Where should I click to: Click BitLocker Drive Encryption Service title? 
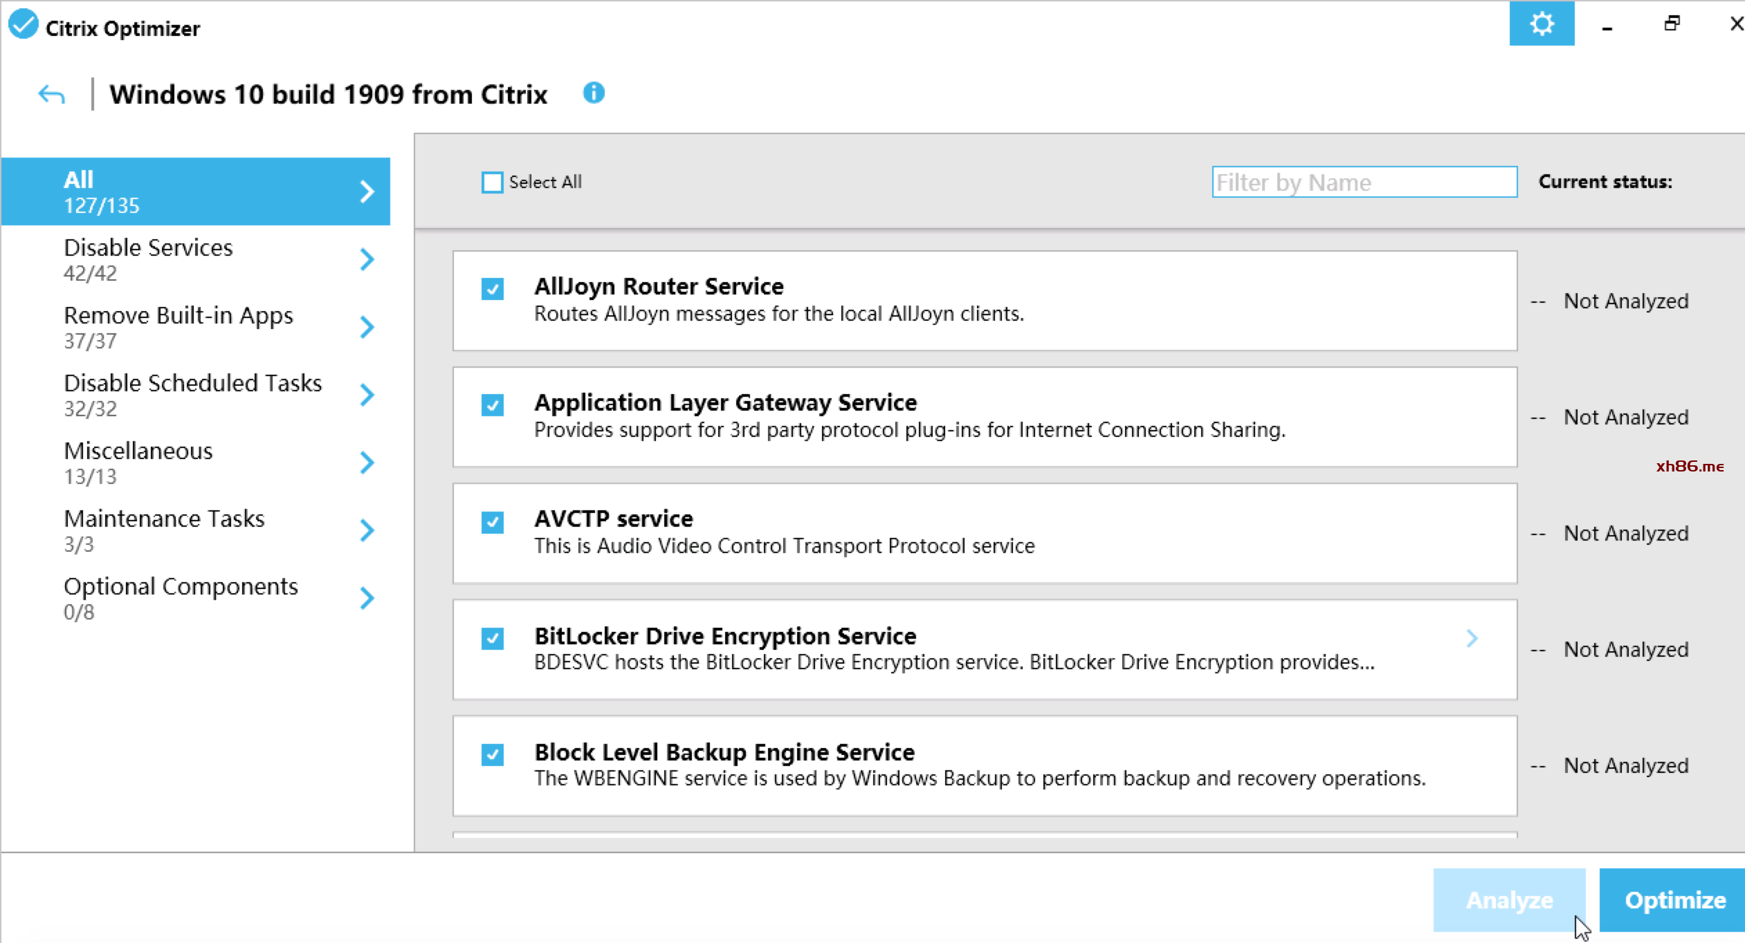click(725, 635)
